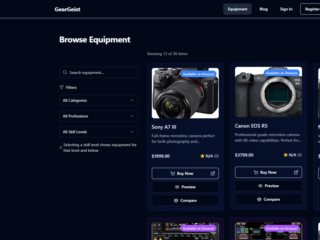The image size is (320, 240).
Task: Click the skill level help icon
Action: 61,148
